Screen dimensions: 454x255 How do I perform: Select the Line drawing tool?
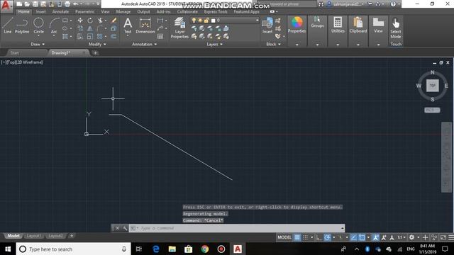click(x=8, y=25)
